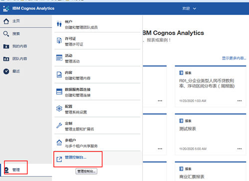Click IBM Cognos Analytics header title
The height and width of the screenshot is (181, 249).
(33, 8)
